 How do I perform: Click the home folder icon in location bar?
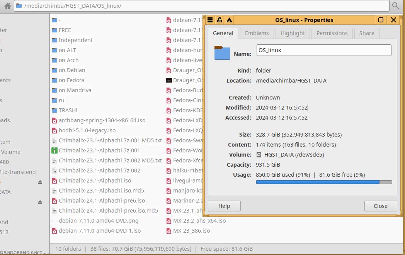point(7,6)
